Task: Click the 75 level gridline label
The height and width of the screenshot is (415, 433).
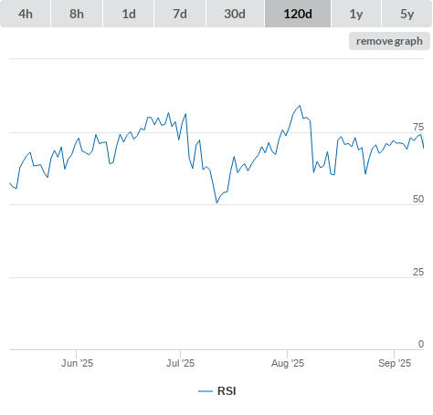Action: click(x=418, y=127)
